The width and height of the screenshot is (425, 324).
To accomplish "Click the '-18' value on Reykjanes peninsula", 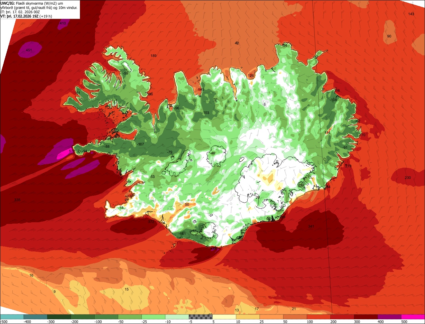I will [x=121, y=208].
